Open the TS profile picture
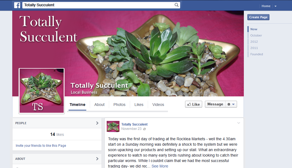The width and height of the screenshot is (292, 168). pos(42,91)
